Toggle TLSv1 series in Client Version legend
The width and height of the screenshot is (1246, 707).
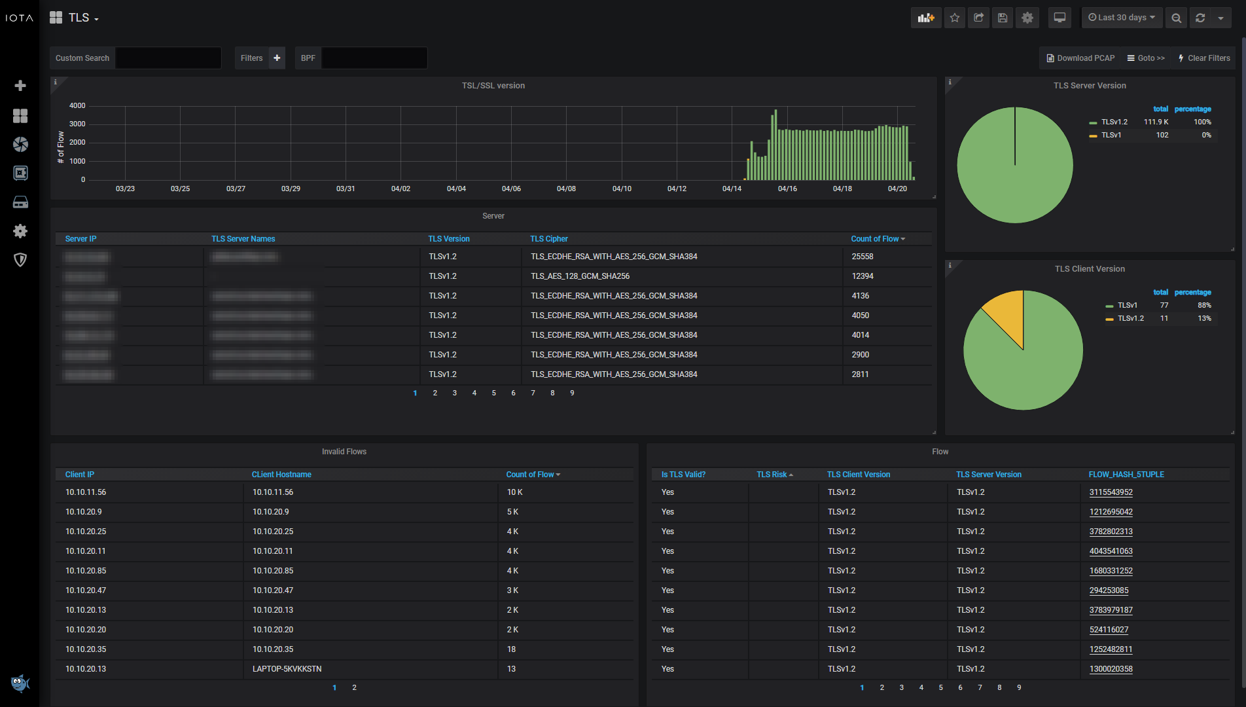click(1127, 305)
